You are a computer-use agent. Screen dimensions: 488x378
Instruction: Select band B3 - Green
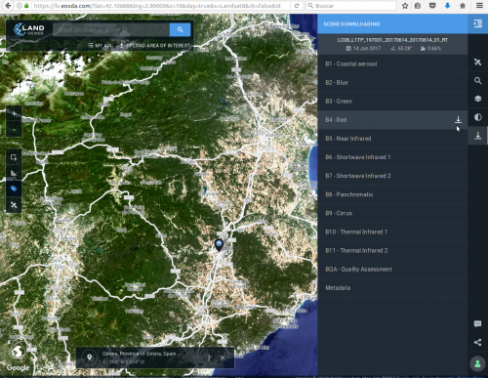(x=392, y=101)
